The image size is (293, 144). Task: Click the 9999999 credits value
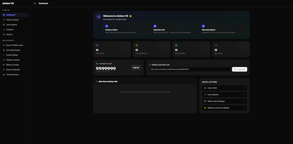[x=106, y=69]
